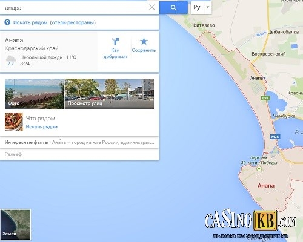Select the park 30-летия Победы marker

(x=259, y=168)
